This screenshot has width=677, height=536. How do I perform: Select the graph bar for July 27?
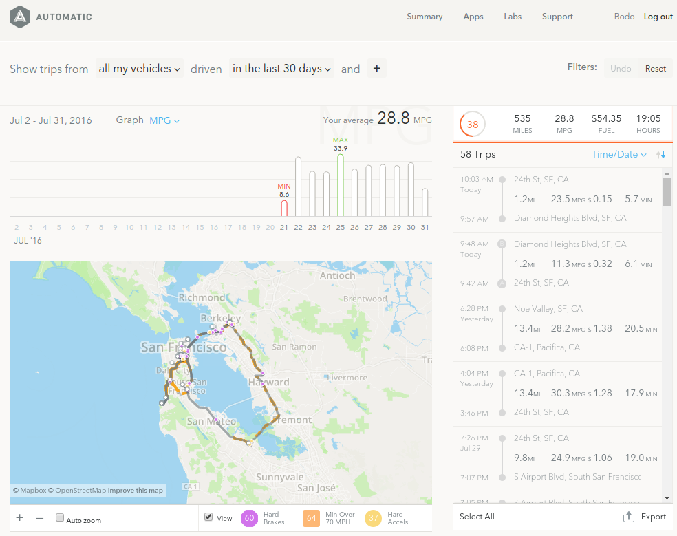click(368, 191)
